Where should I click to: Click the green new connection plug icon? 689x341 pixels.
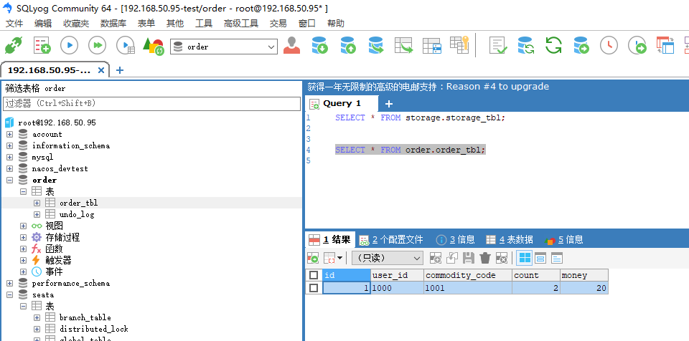click(13, 45)
